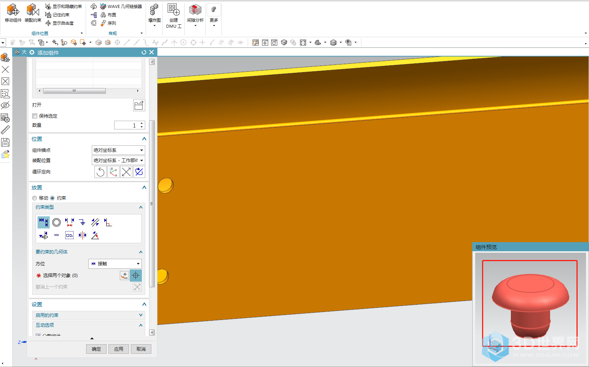Click the up-arrow collapse handle at the dialog bottom
This screenshot has width=589, height=367.
click(x=92, y=338)
